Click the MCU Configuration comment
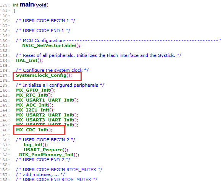Image resolution: width=221 pixels, height=181 pixels. 118,40
